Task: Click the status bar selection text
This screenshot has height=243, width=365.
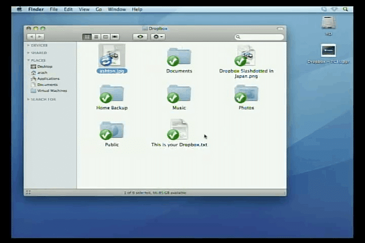Action: coord(155,192)
